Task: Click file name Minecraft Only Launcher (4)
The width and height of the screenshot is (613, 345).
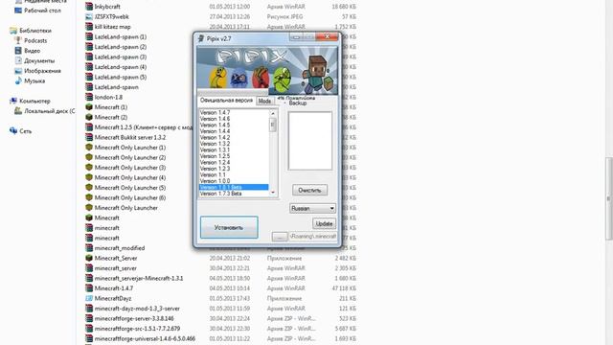Action: (x=130, y=177)
